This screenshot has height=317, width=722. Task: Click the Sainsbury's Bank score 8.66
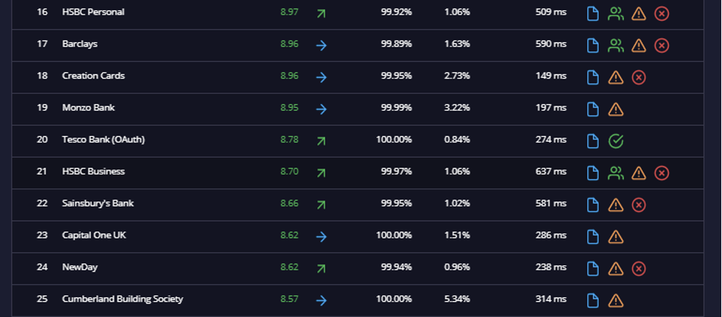pos(289,203)
